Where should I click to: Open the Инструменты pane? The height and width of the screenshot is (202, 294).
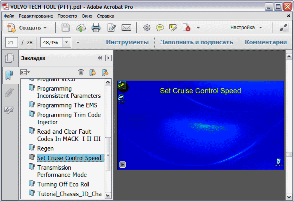click(x=127, y=42)
